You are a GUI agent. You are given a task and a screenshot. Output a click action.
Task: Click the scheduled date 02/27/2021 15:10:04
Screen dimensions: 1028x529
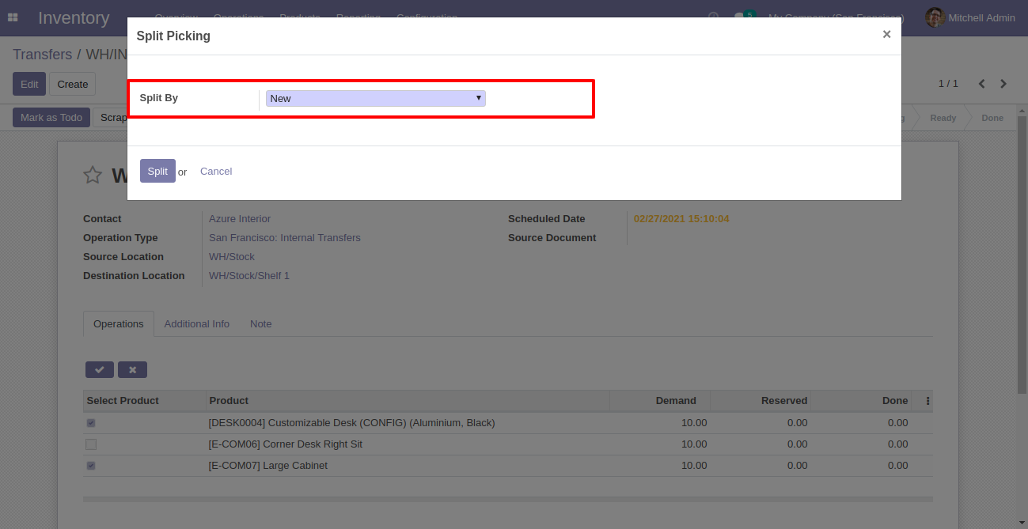tap(681, 218)
